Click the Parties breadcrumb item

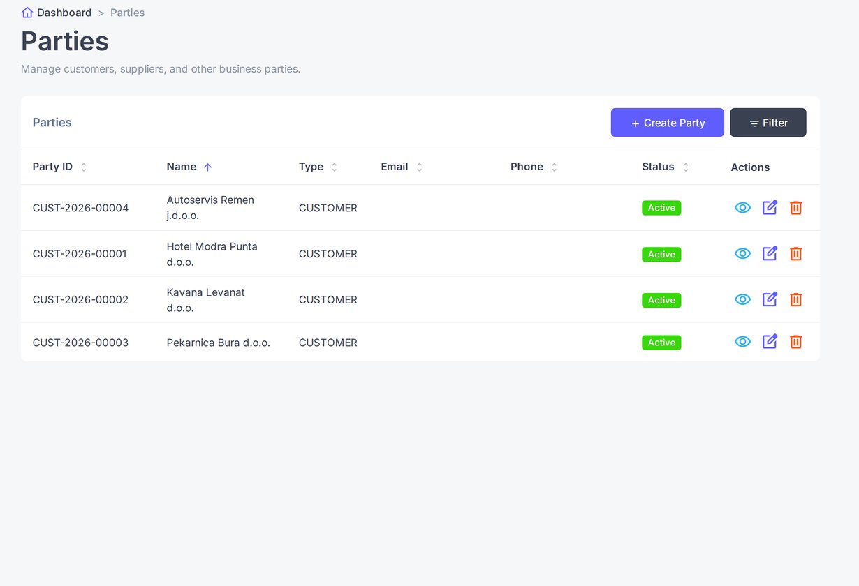(128, 13)
